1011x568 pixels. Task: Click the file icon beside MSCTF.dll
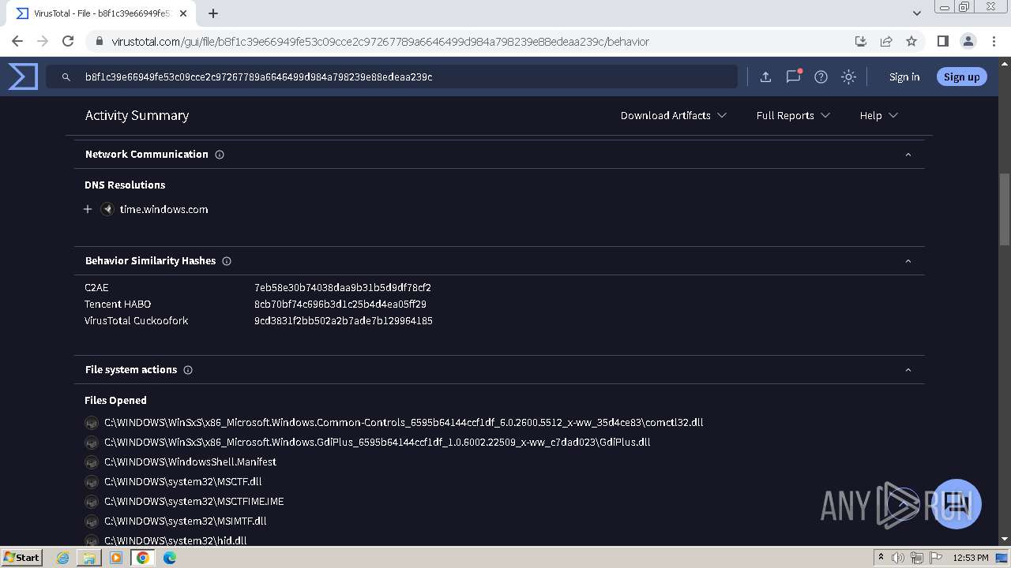click(92, 482)
